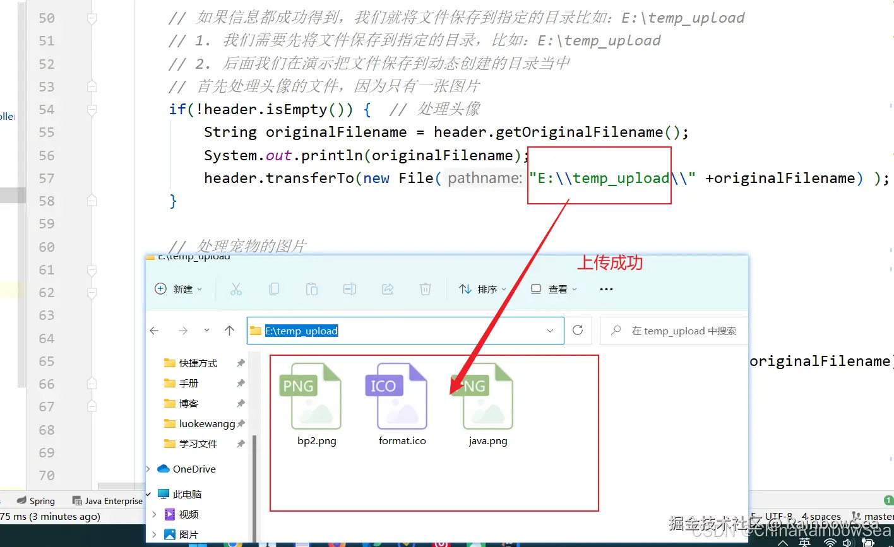Click the Copy icon in Explorer toolbar
The width and height of the screenshot is (894, 547).
(274, 289)
